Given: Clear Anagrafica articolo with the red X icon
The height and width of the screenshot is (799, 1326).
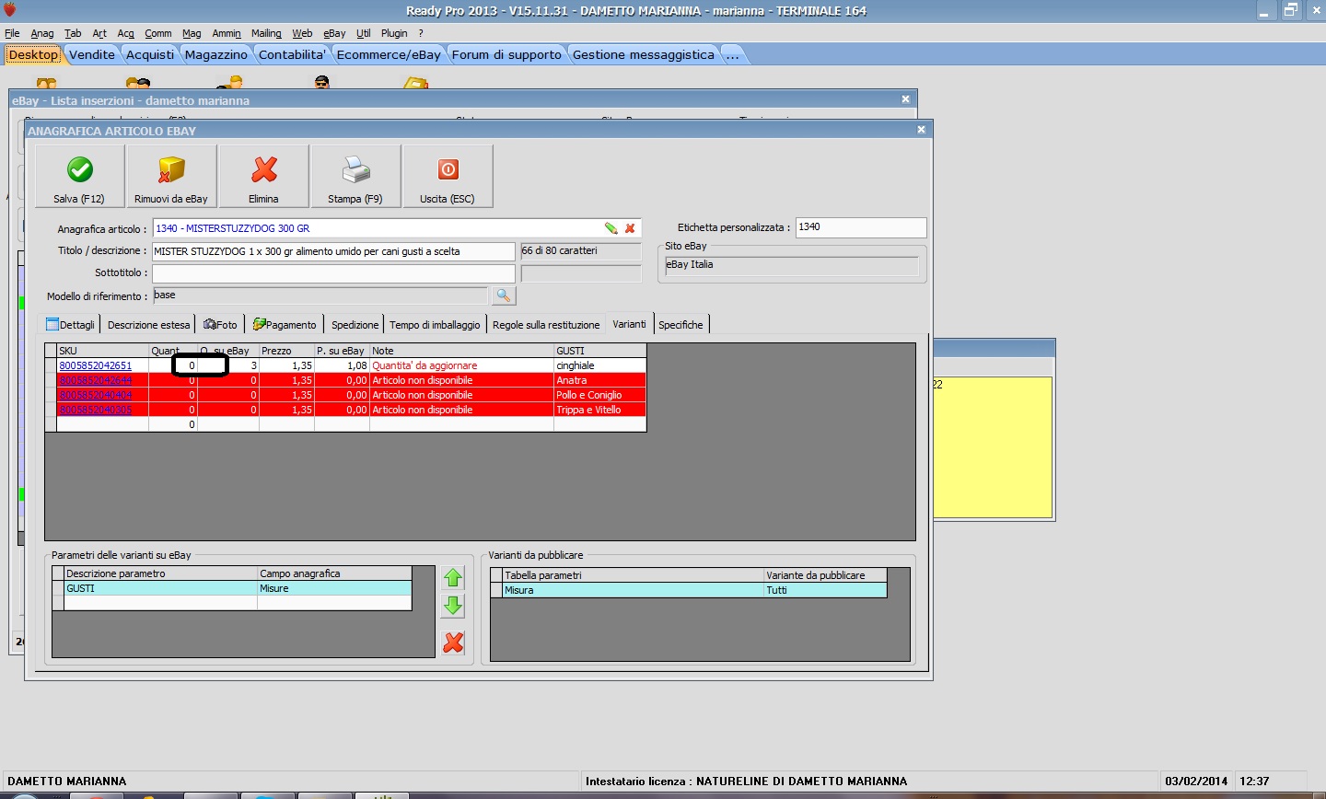Looking at the screenshot, I should tap(630, 228).
